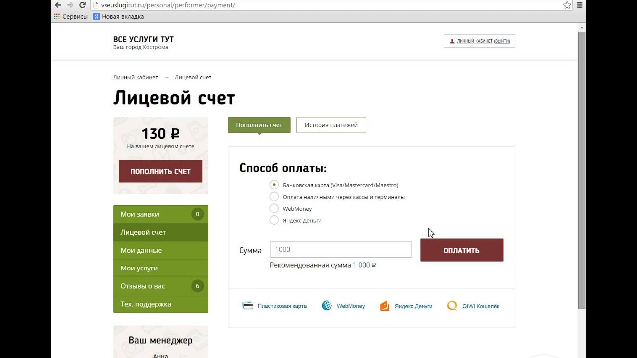Open Мои данные sidebar item
Viewport: 637px width, 358px height.
pyautogui.click(x=161, y=250)
